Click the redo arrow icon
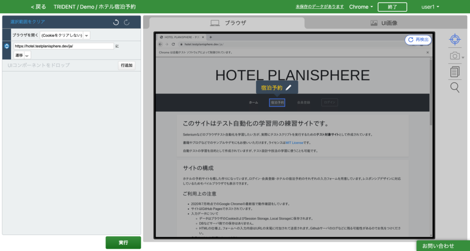 point(127,22)
